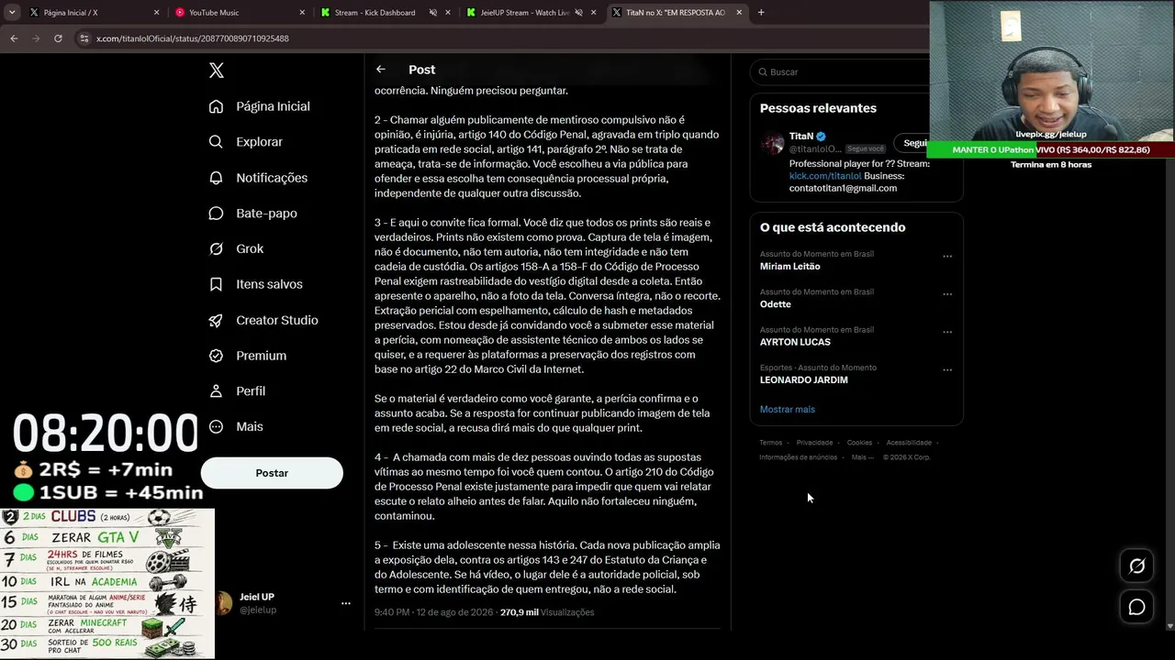Click the 270,9 mil Visualizações count
This screenshot has width=1175, height=660.
[x=547, y=612]
